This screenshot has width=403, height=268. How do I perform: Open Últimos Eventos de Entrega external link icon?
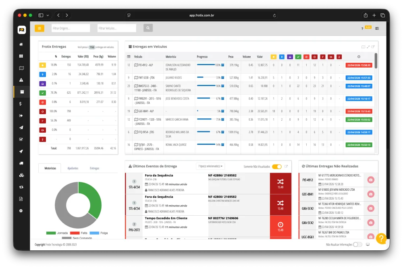[x=286, y=166]
